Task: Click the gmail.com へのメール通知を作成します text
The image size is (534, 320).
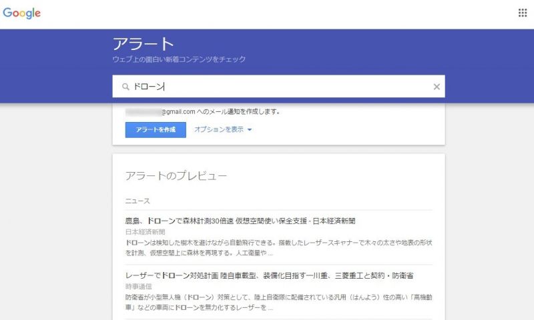Action: tap(221, 111)
